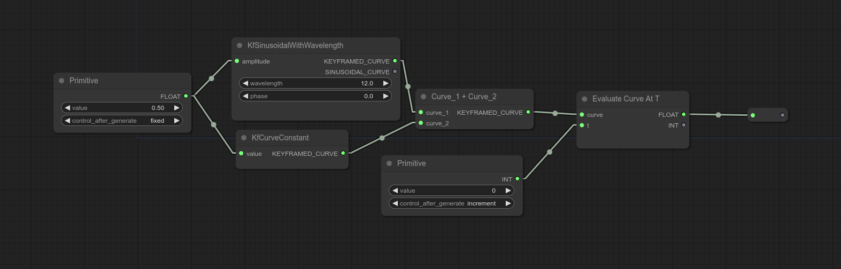Select the title of the Primitive node outputting FLOAT

pos(84,81)
